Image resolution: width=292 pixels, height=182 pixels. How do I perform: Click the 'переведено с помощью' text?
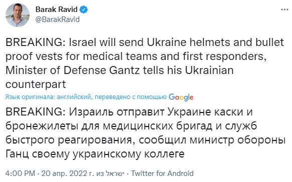point(131,97)
